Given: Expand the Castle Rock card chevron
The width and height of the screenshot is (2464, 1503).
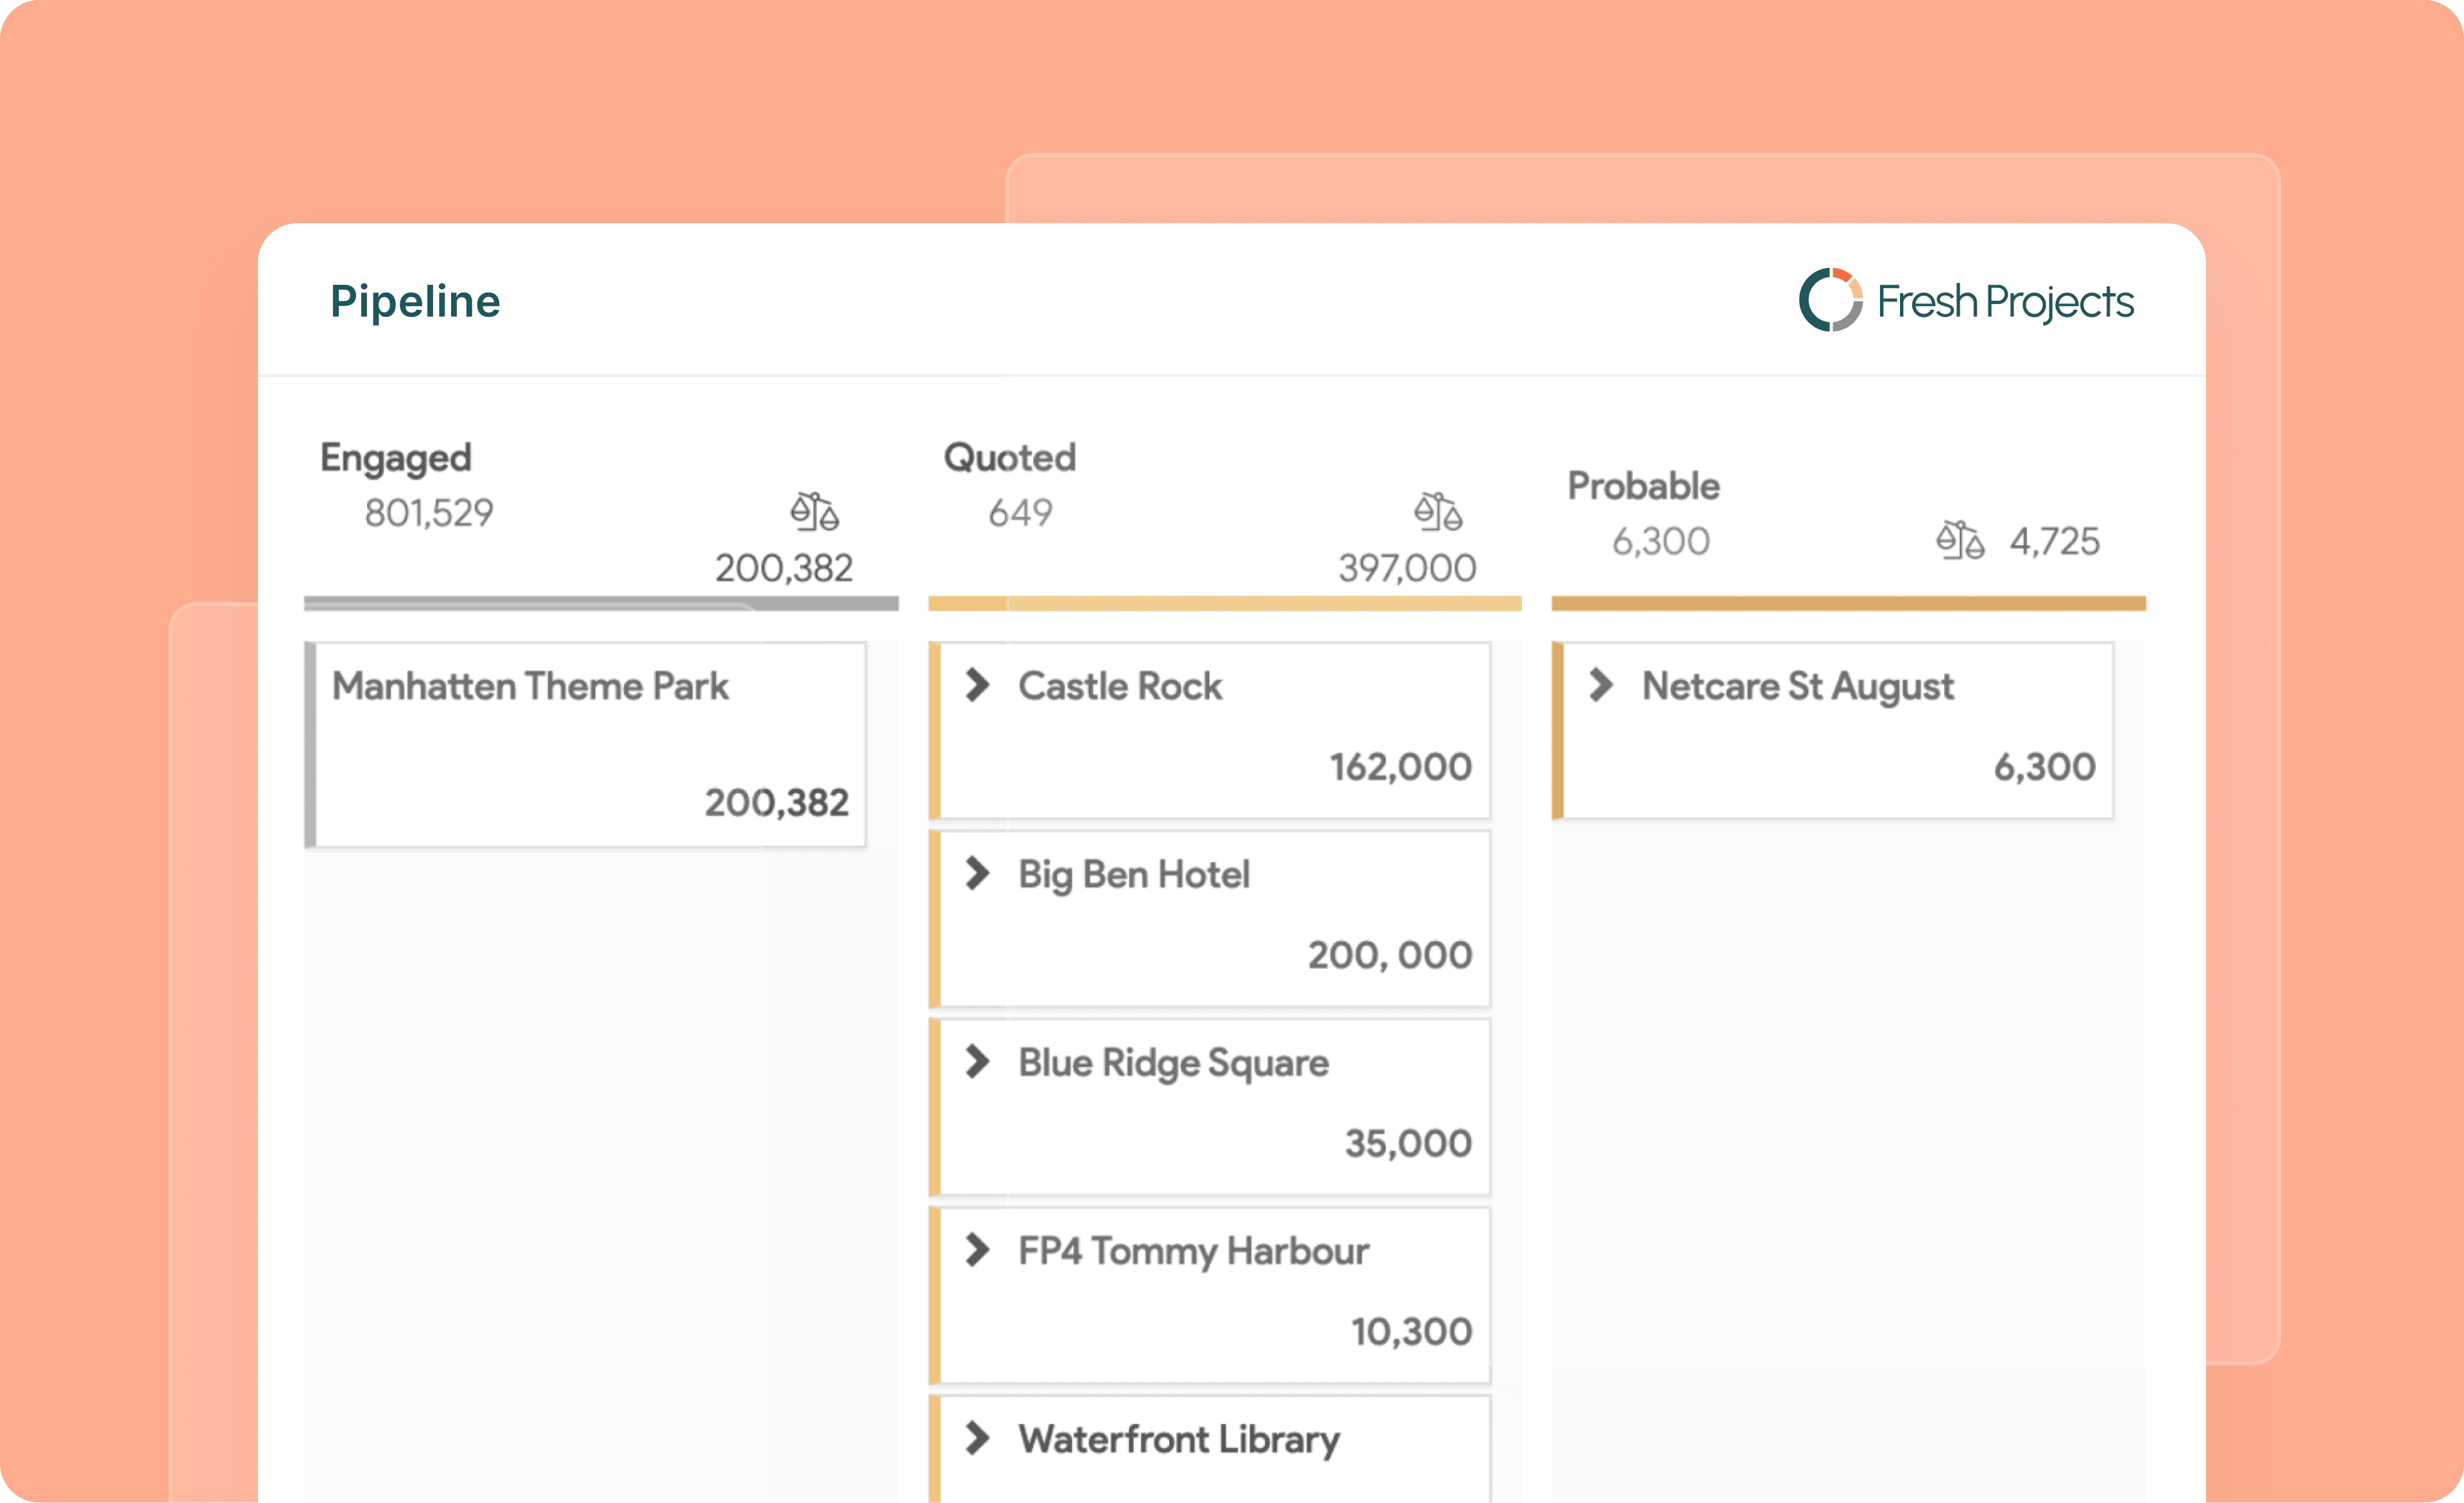Looking at the screenshot, I should (x=977, y=685).
